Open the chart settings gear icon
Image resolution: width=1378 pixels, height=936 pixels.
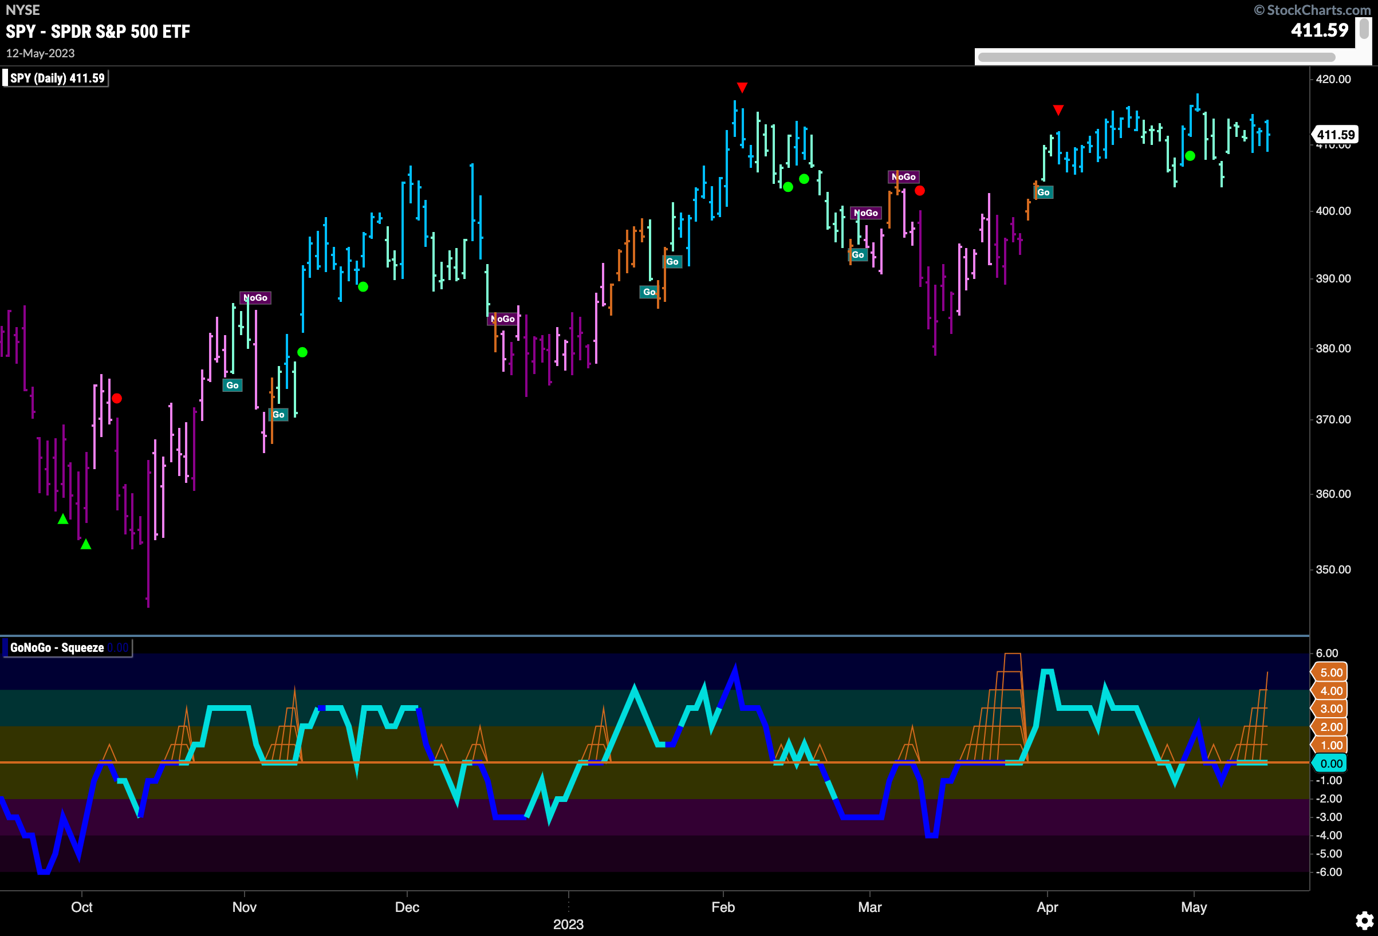[1364, 920]
